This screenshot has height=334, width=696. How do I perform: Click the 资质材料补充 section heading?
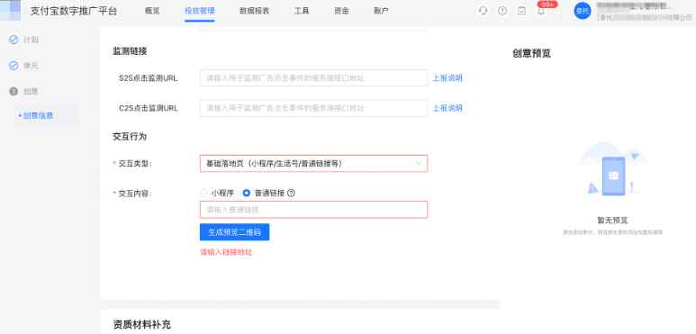click(142, 325)
